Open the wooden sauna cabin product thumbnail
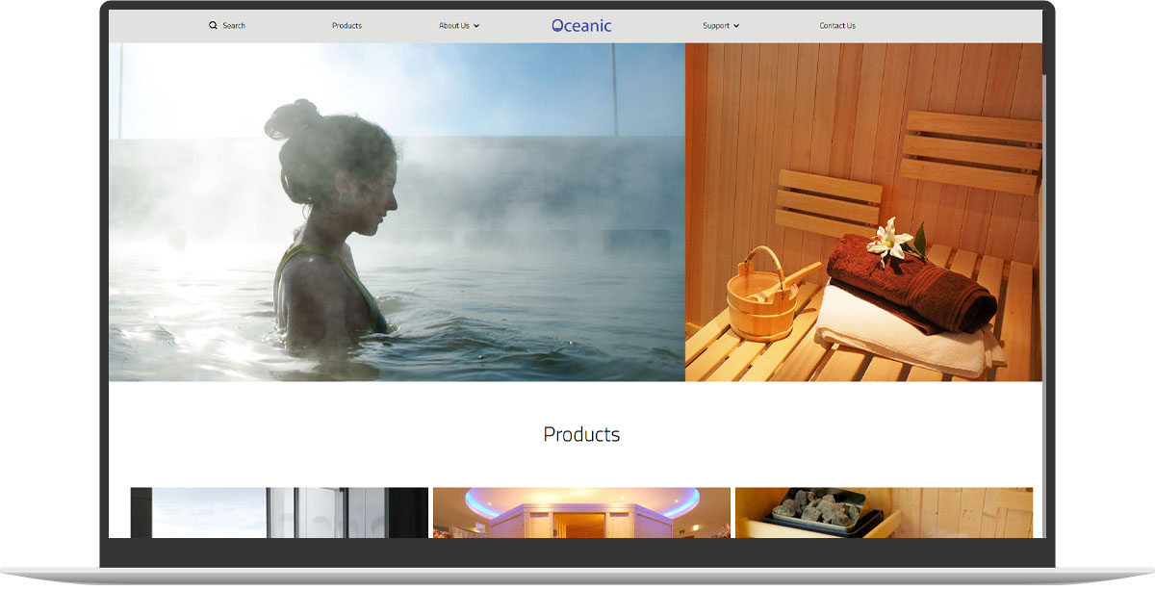The height and width of the screenshot is (591, 1155). 581,512
